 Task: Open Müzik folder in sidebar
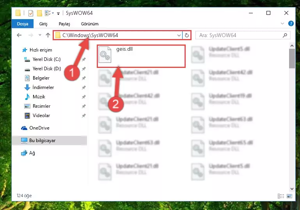pos(35,97)
